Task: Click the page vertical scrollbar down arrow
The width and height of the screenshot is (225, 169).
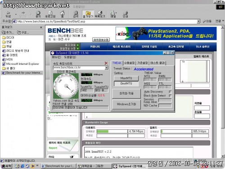Action: (223, 156)
